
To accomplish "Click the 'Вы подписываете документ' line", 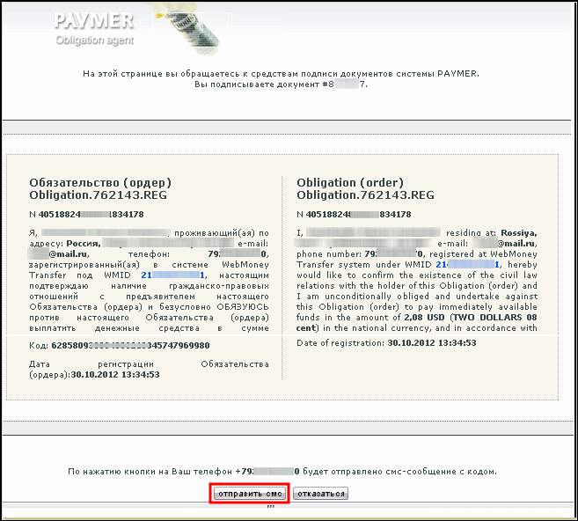I will click(281, 84).
